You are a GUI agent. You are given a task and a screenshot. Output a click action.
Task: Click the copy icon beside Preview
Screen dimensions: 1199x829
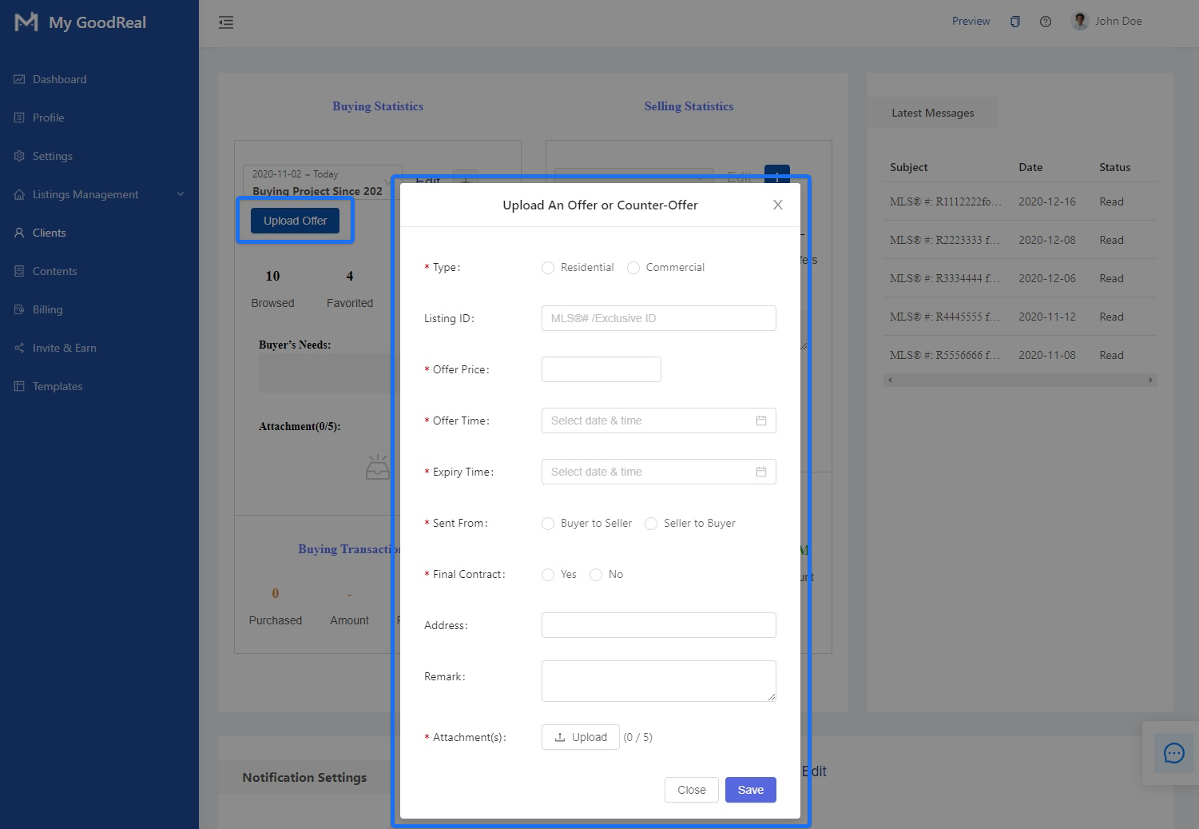1014,22
